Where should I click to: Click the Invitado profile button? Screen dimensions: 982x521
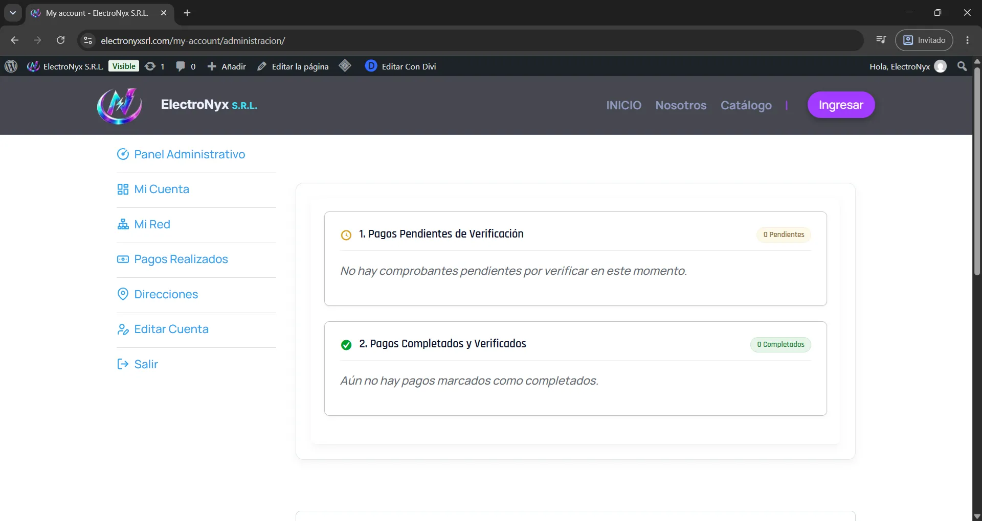(924, 40)
